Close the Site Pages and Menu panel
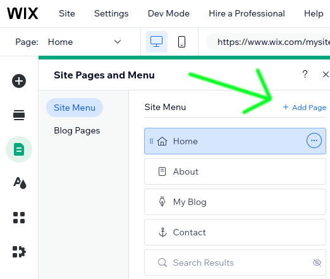This screenshot has height=279, width=330. 326,74
